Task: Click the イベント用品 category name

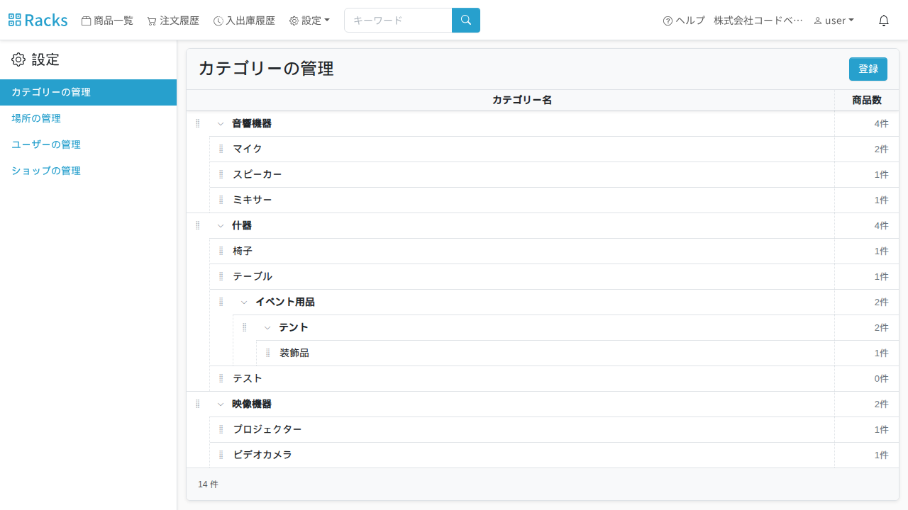Action: (285, 302)
